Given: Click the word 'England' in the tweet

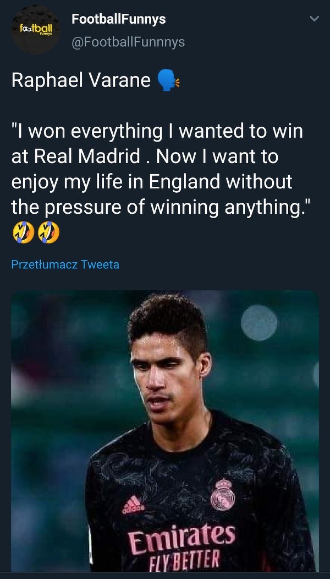Looking at the screenshot, I should 189,182.
